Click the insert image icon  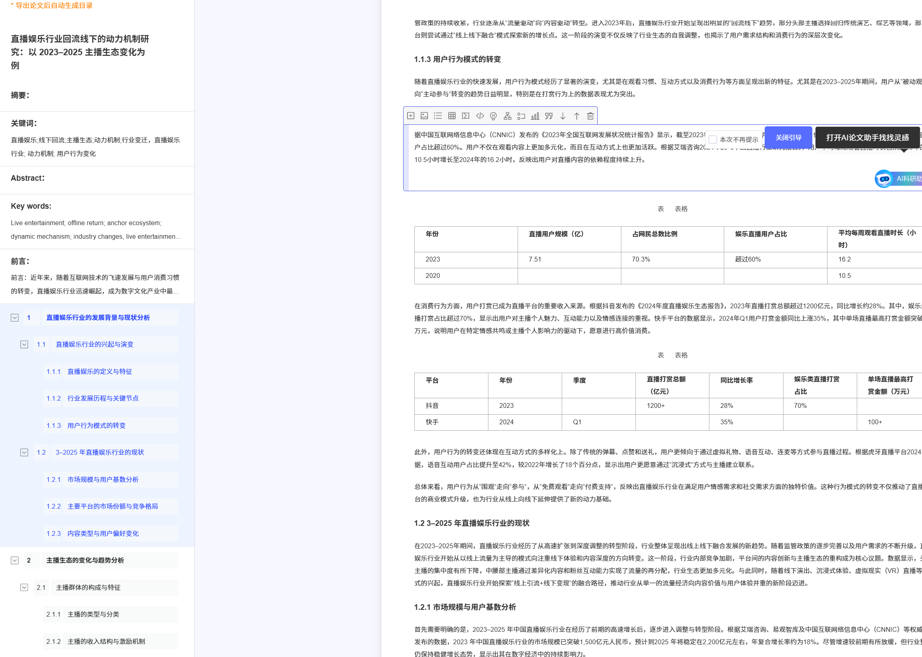(x=424, y=116)
